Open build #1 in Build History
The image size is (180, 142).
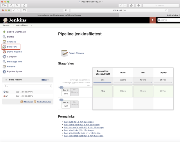7,96
